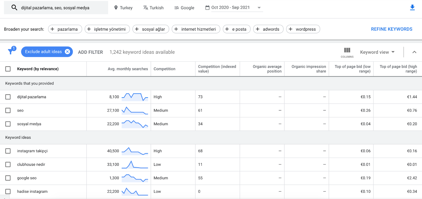Check the clubhouse nedir row checkbox
Image resolution: width=422 pixels, height=199 pixels.
8,164
